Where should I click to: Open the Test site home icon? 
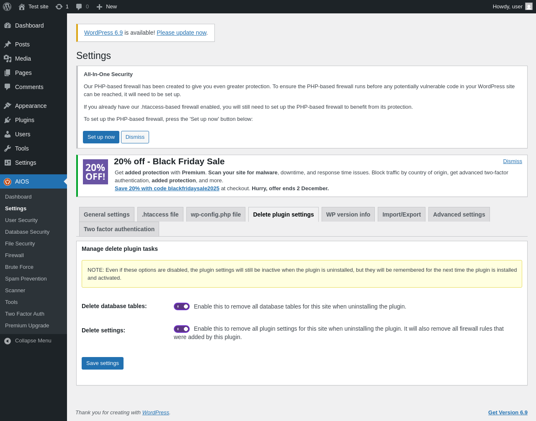(x=22, y=7)
